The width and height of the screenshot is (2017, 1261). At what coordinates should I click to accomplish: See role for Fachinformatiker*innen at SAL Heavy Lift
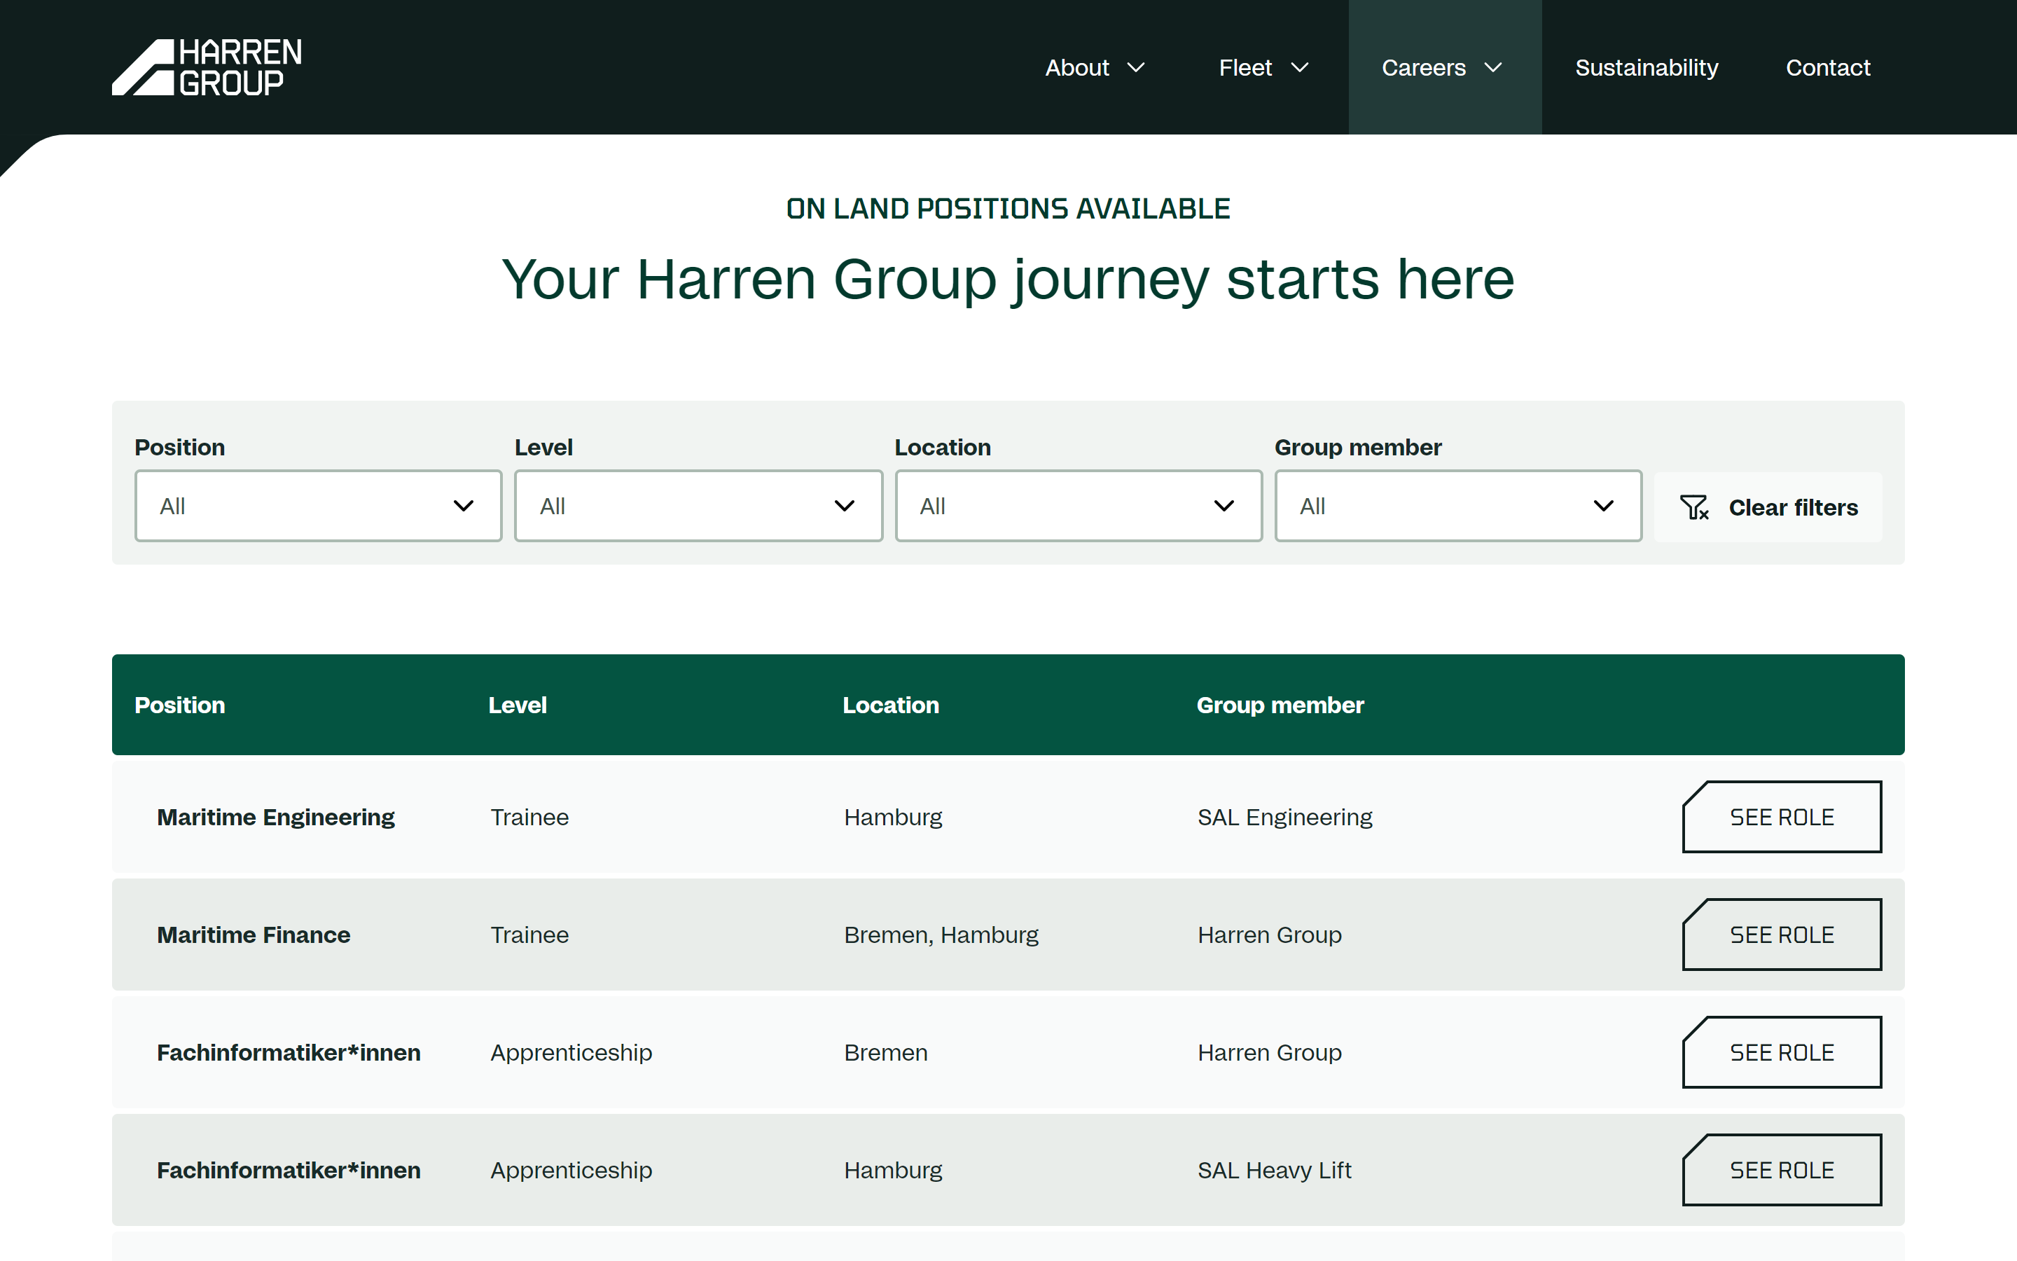pos(1782,1169)
